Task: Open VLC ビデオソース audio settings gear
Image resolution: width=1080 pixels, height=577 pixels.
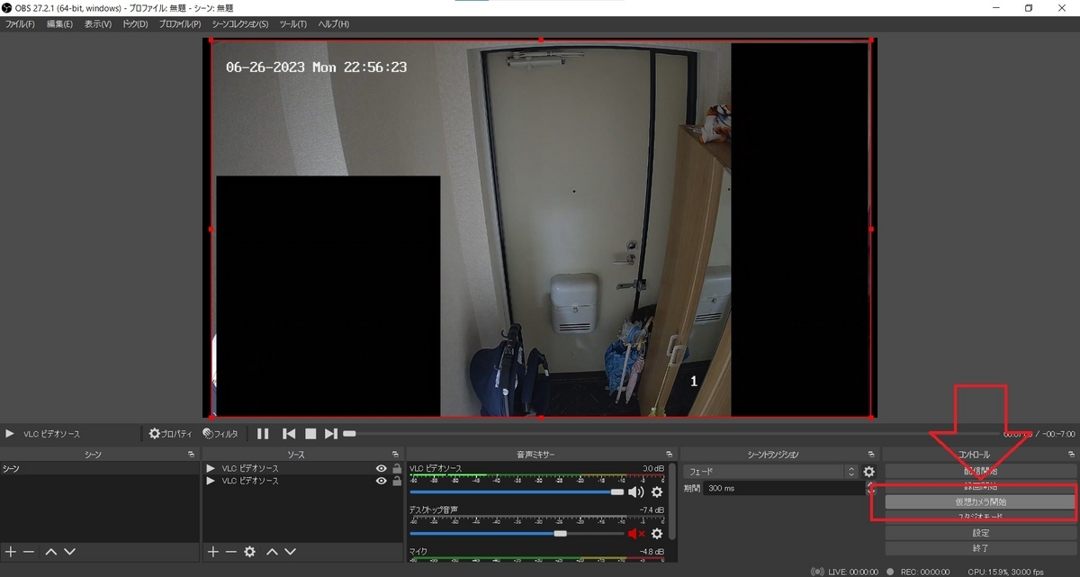Action: pyautogui.click(x=657, y=492)
